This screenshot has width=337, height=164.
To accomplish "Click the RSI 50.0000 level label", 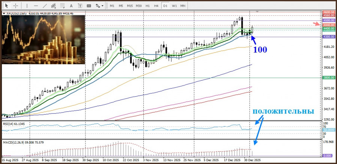I will tap(328, 130).
